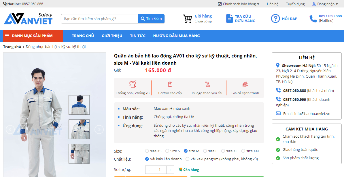Click the question mark Hỏi đáp icon
The width and height of the screenshot is (344, 177).
point(275,19)
